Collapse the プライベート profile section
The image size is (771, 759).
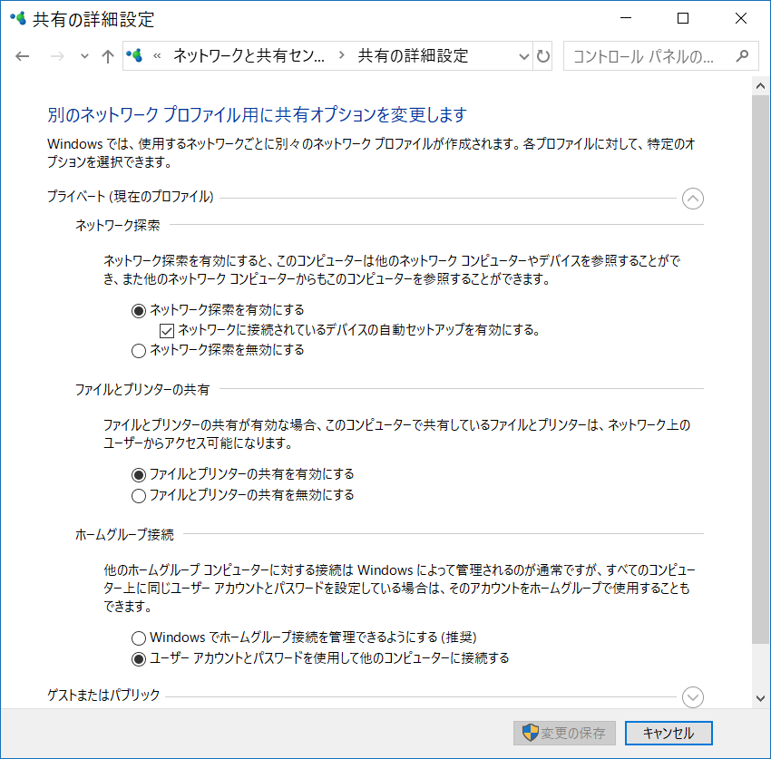(693, 199)
